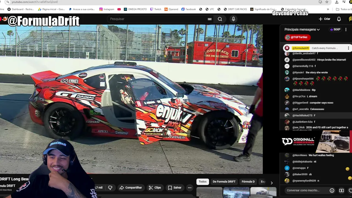Expand Principais mensagens chat dropdown
Image resolution: width=352 pixels, height=198 pixels.
(x=302, y=29)
